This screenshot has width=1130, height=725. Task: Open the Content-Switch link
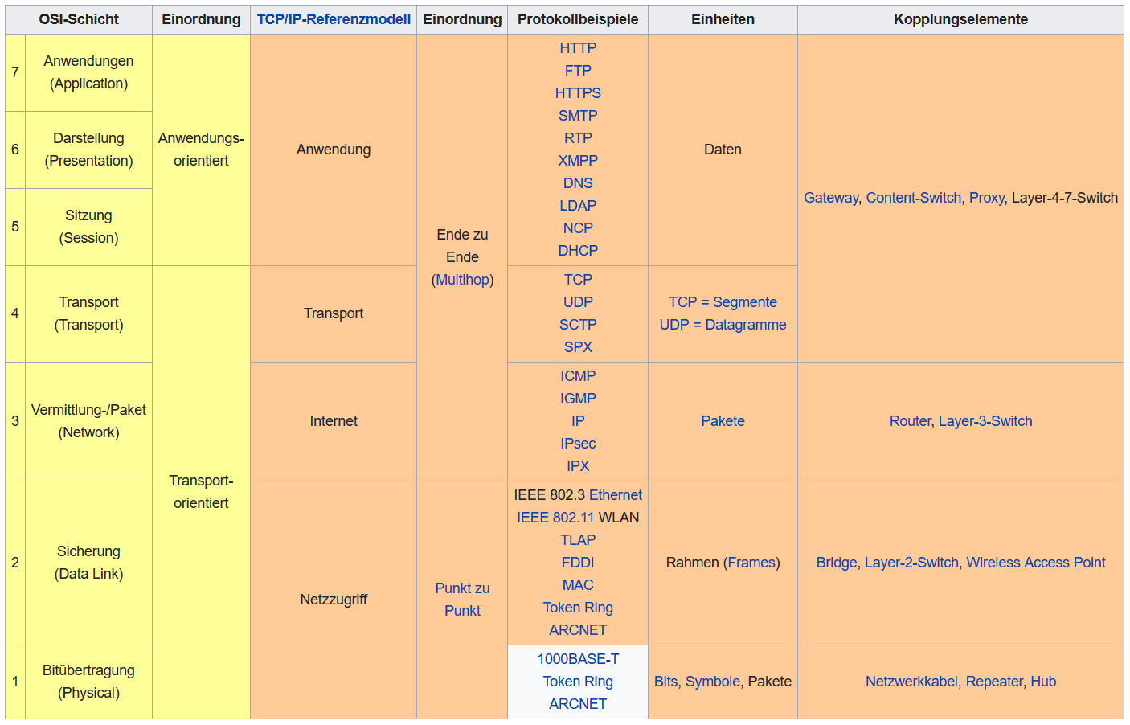pyautogui.click(x=914, y=198)
